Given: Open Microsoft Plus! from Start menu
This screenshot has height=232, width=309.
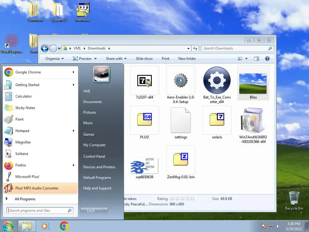Looking at the screenshot, I should (40, 176).
